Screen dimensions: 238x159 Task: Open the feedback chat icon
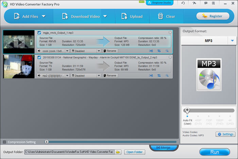[206, 3]
